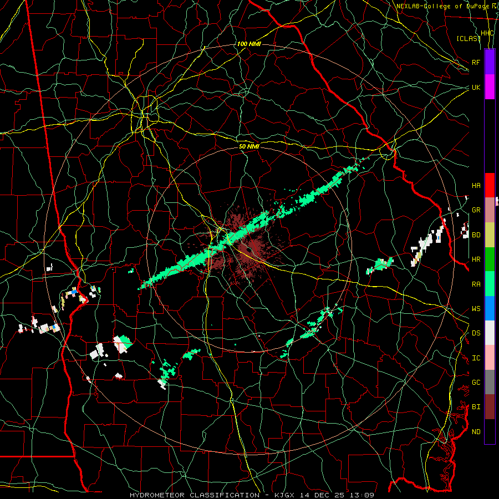Select the GR dusty-pink legend swatch

coord(490,210)
